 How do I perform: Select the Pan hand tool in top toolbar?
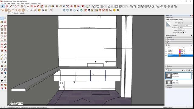(x=61, y=6)
